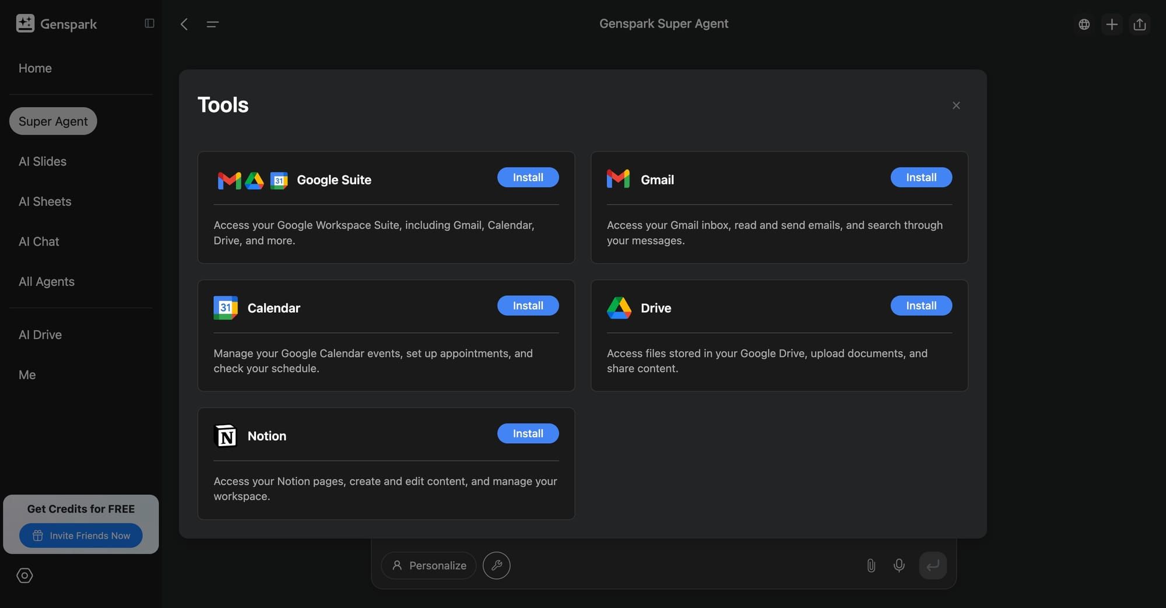Viewport: 1166px width, 608px height.
Task: Click the globe icon in the top bar
Action: coord(1084,24)
